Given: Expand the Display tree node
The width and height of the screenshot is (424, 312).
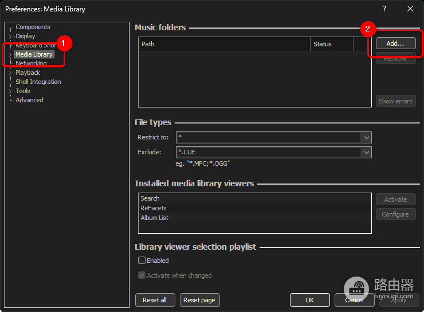Looking at the screenshot, I should click(x=10, y=37).
